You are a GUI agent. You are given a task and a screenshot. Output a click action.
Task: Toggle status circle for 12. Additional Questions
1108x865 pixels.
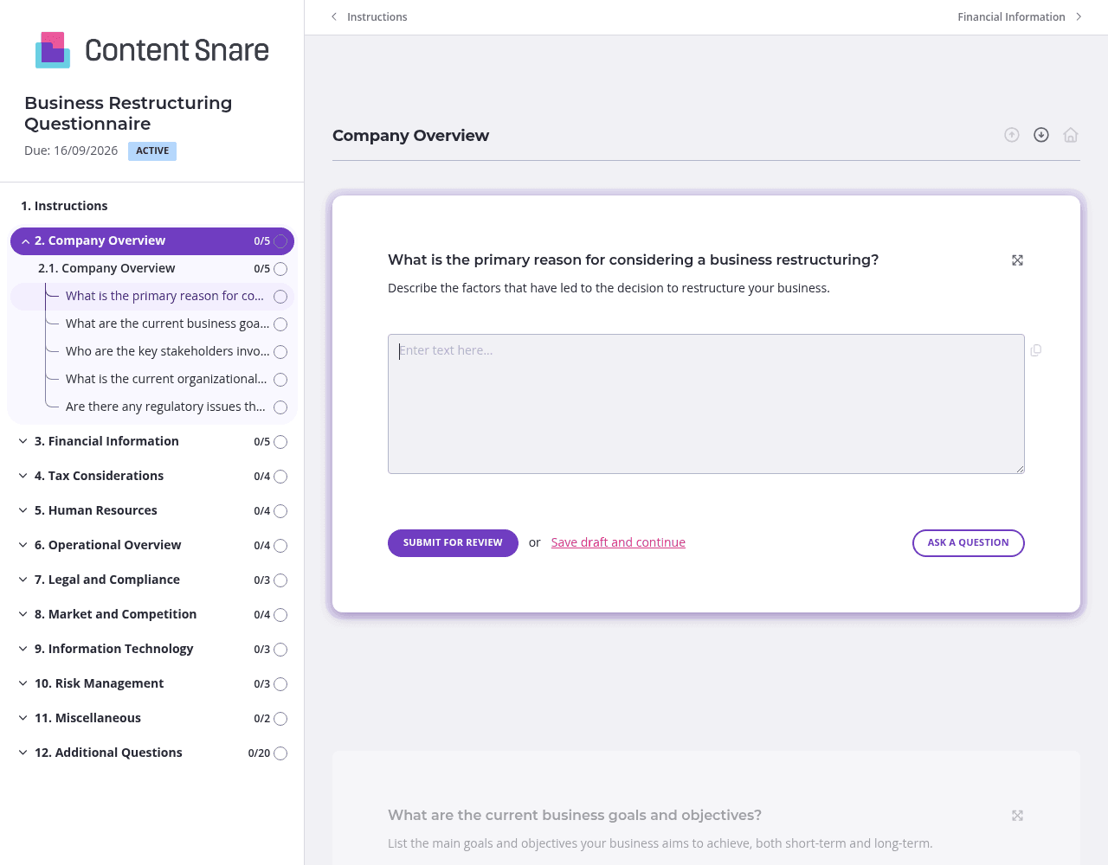pos(280,753)
